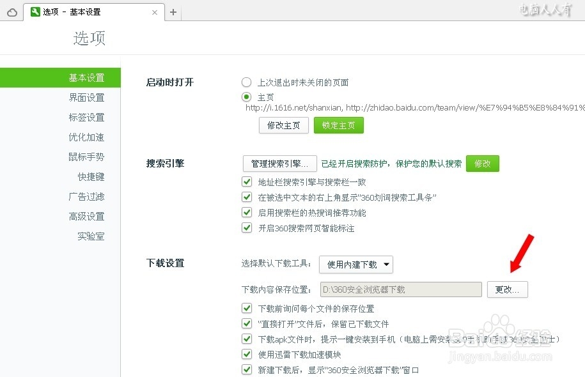585x377 pixels.
Task: Toggle 启用搜索栏的热搜词推荐功能 checkbox
Action: [247, 212]
